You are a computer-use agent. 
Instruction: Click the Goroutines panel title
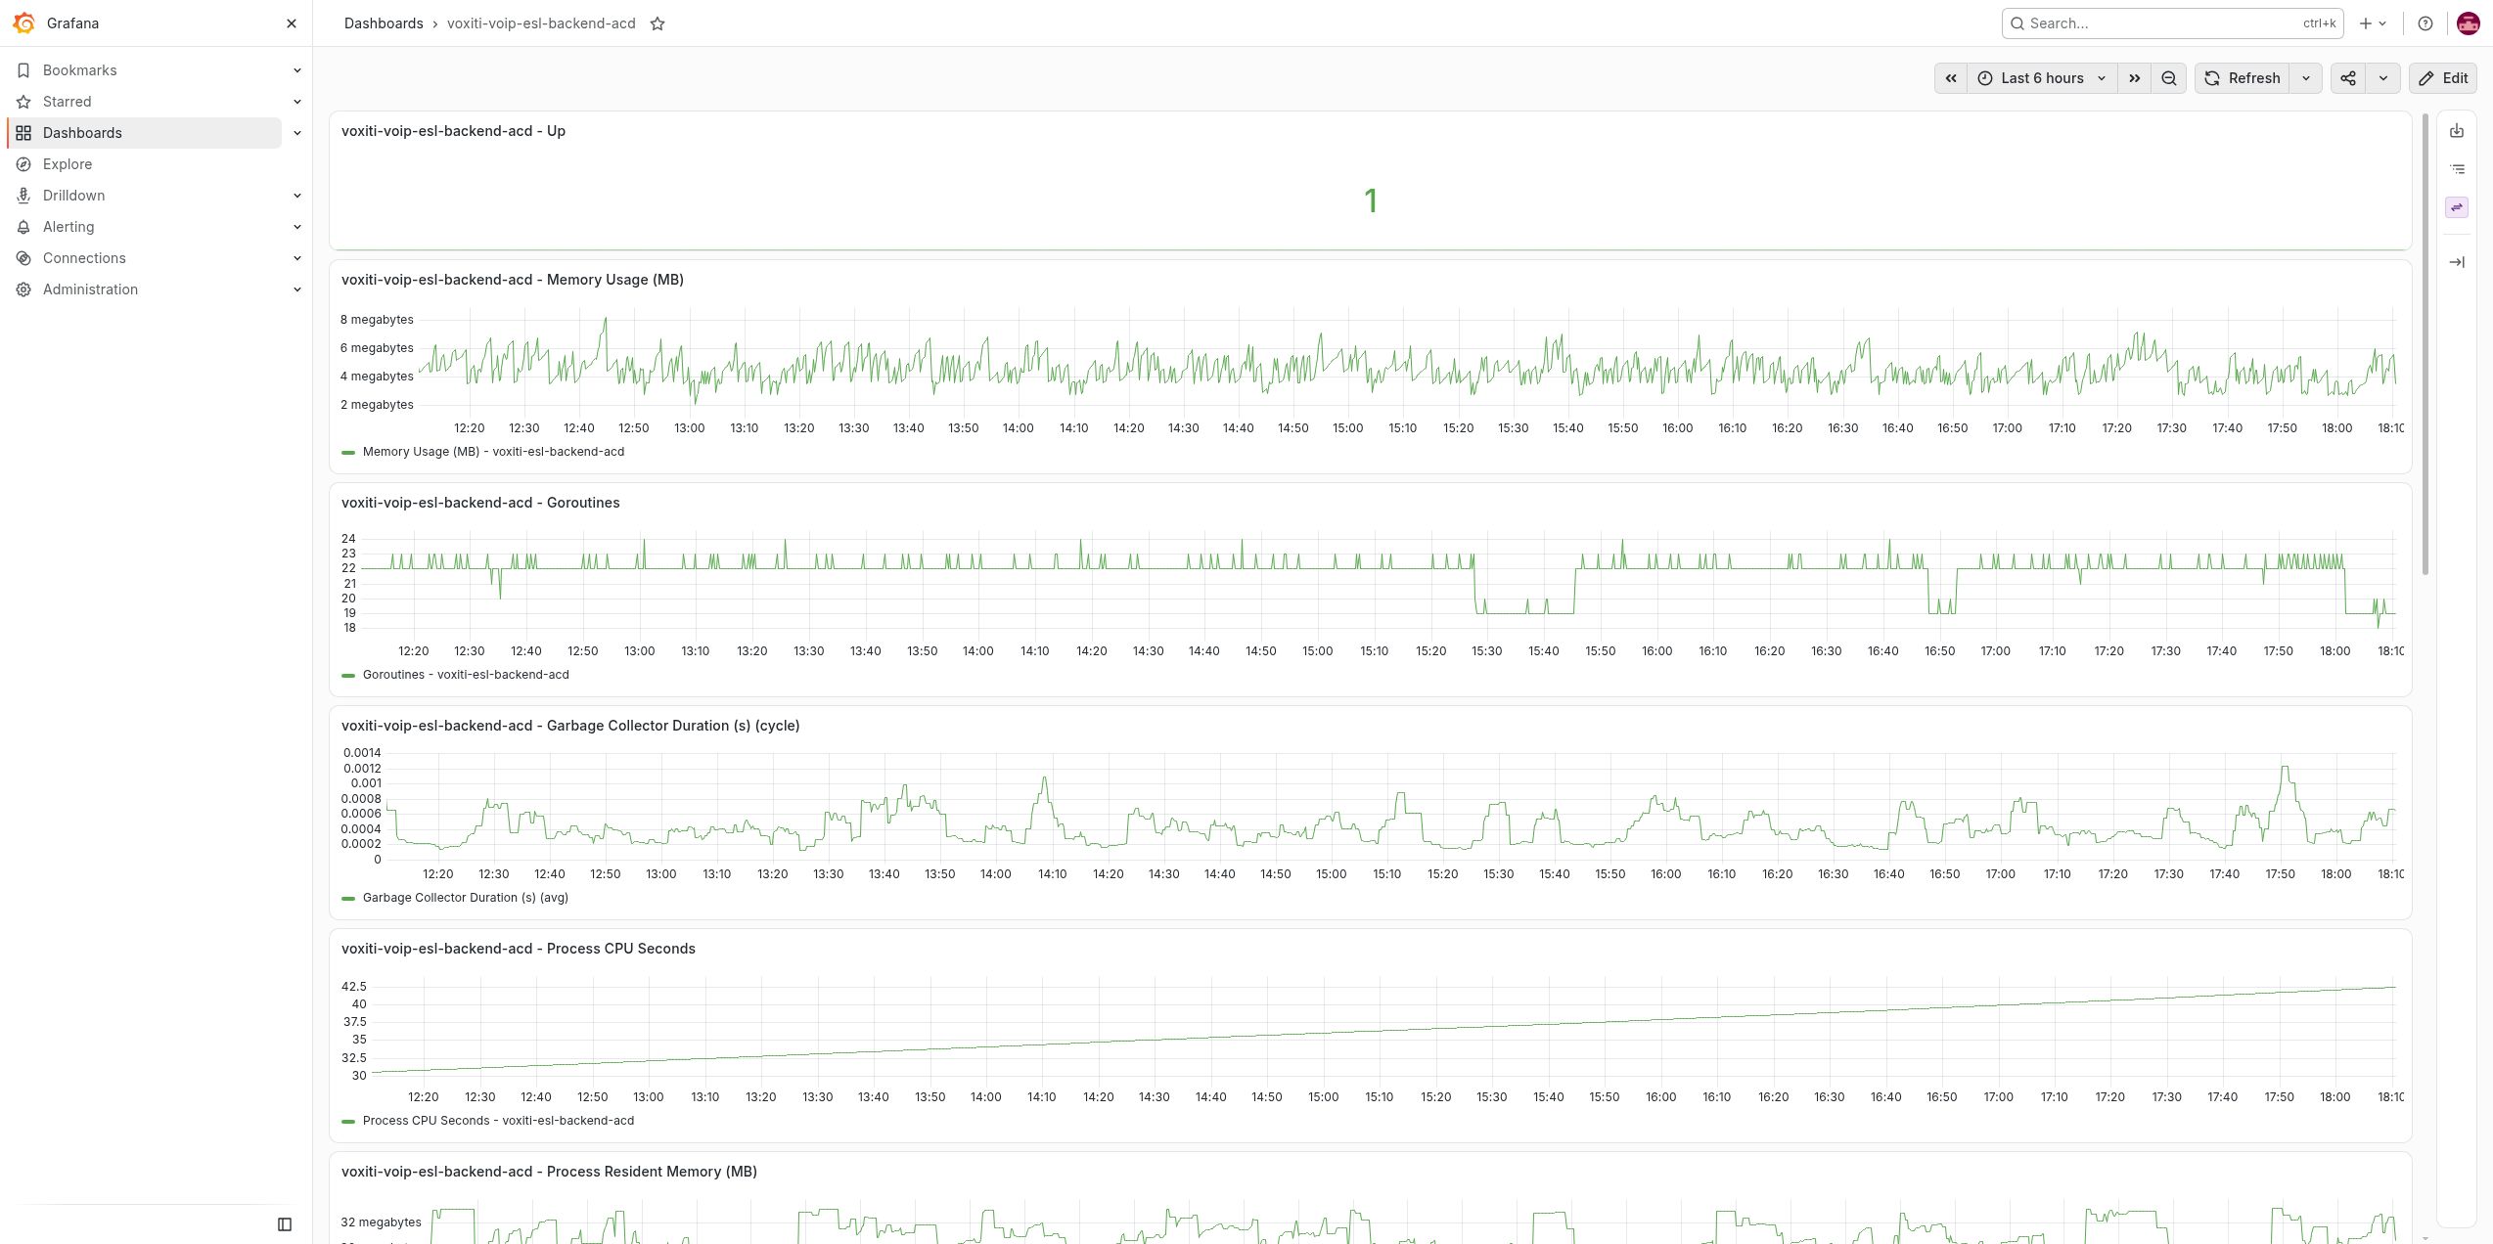480,503
